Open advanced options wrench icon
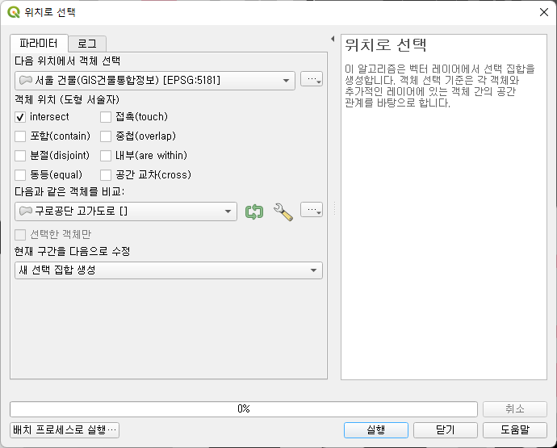This screenshot has width=557, height=448. pyautogui.click(x=283, y=212)
